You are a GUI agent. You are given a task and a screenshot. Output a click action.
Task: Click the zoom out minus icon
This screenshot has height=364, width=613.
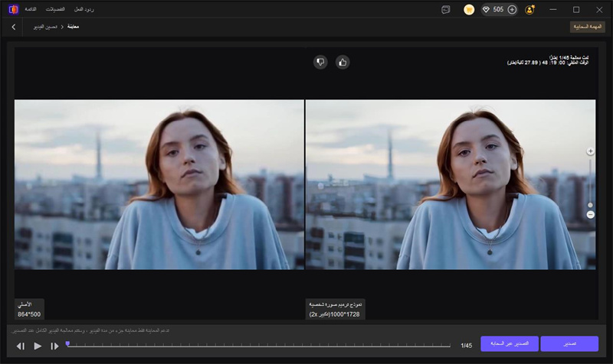click(x=590, y=215)
